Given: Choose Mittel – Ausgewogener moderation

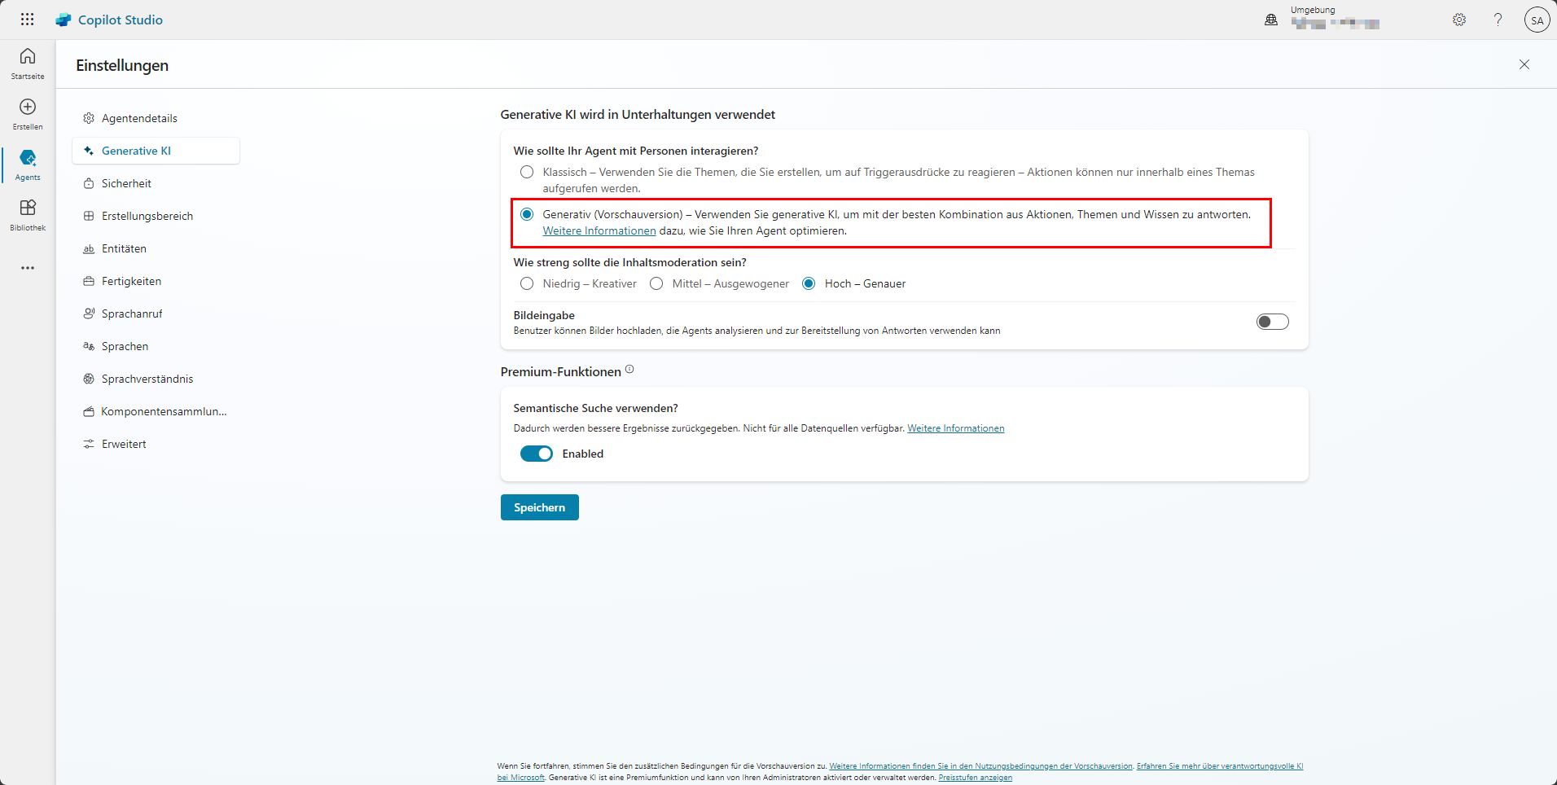Looking at the screenshot, I should point(656,283).
